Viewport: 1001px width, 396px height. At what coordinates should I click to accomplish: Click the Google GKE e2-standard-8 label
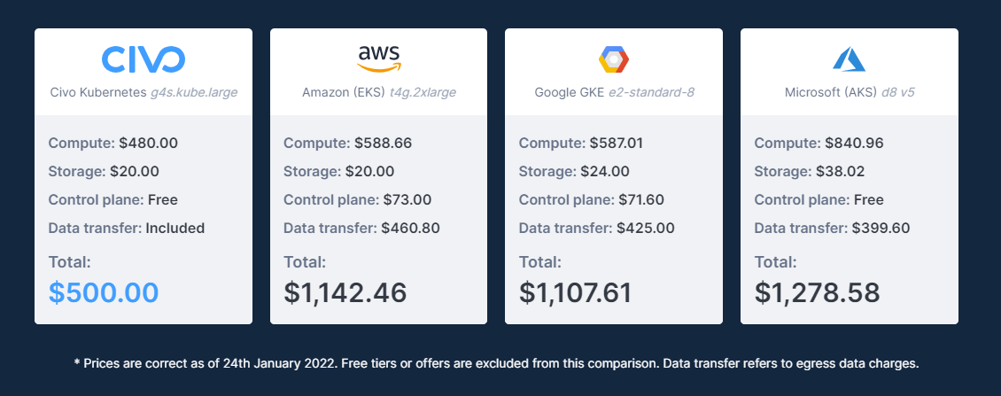point(614,93)
